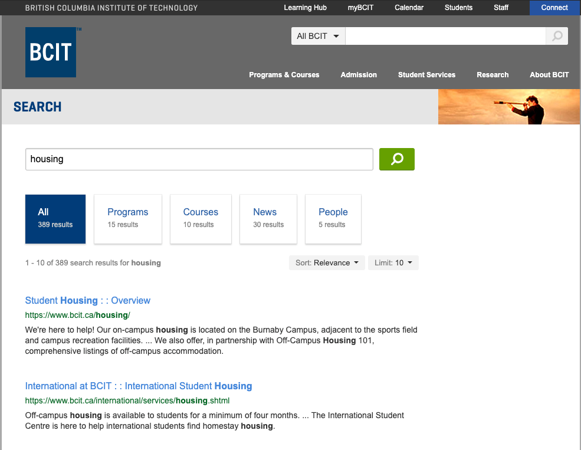581x450 pixels.
Task: Switch to the News results tab
Action: (268, 219)
